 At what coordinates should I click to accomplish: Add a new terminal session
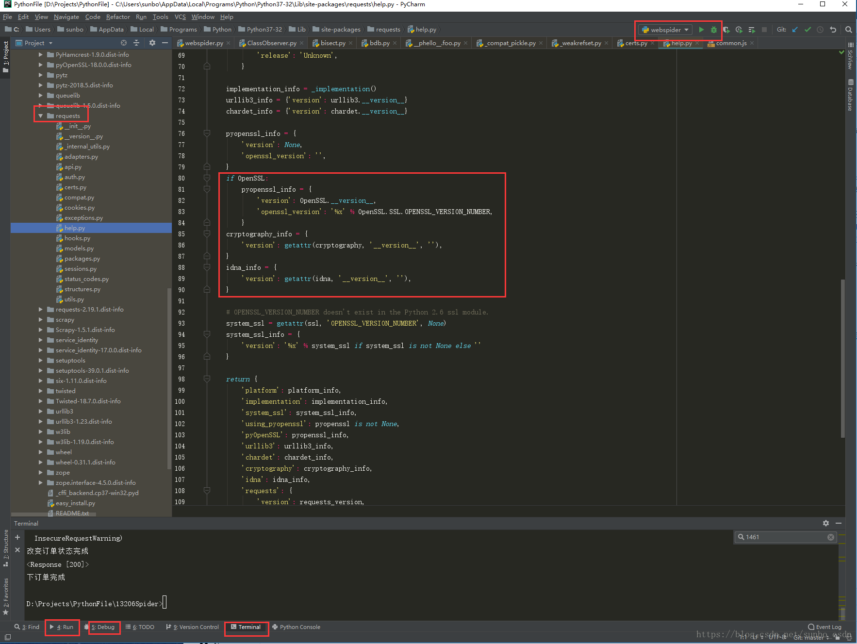(17, 537)
